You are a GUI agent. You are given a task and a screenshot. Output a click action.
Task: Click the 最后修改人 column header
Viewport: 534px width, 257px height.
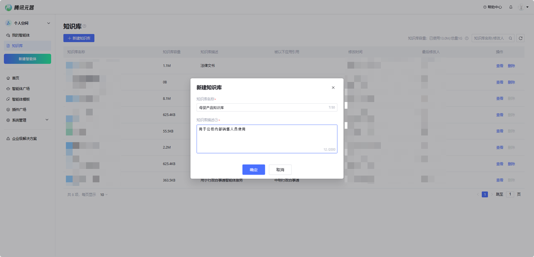[431, 52]
